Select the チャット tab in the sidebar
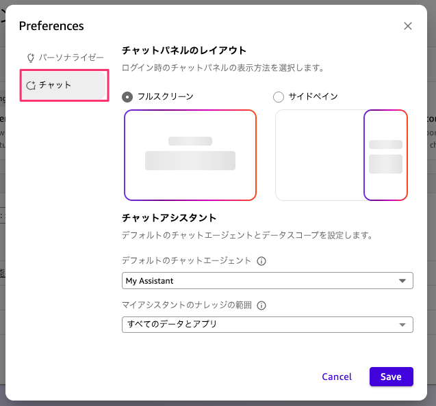This screenshot has width=436, height=406. coord(64,85)
